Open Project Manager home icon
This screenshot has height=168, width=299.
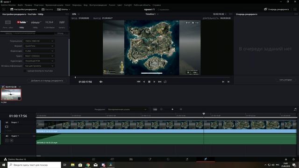[x=286, y=160]
